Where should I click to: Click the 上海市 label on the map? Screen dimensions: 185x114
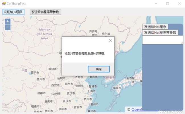91,91
